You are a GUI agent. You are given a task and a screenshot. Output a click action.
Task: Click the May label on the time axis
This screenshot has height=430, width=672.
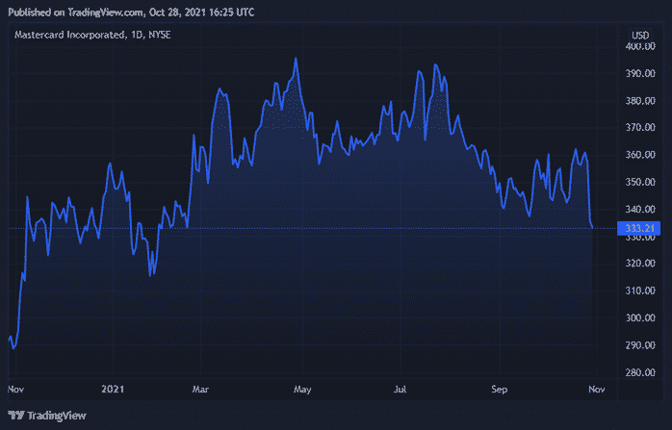pos(302,390)
